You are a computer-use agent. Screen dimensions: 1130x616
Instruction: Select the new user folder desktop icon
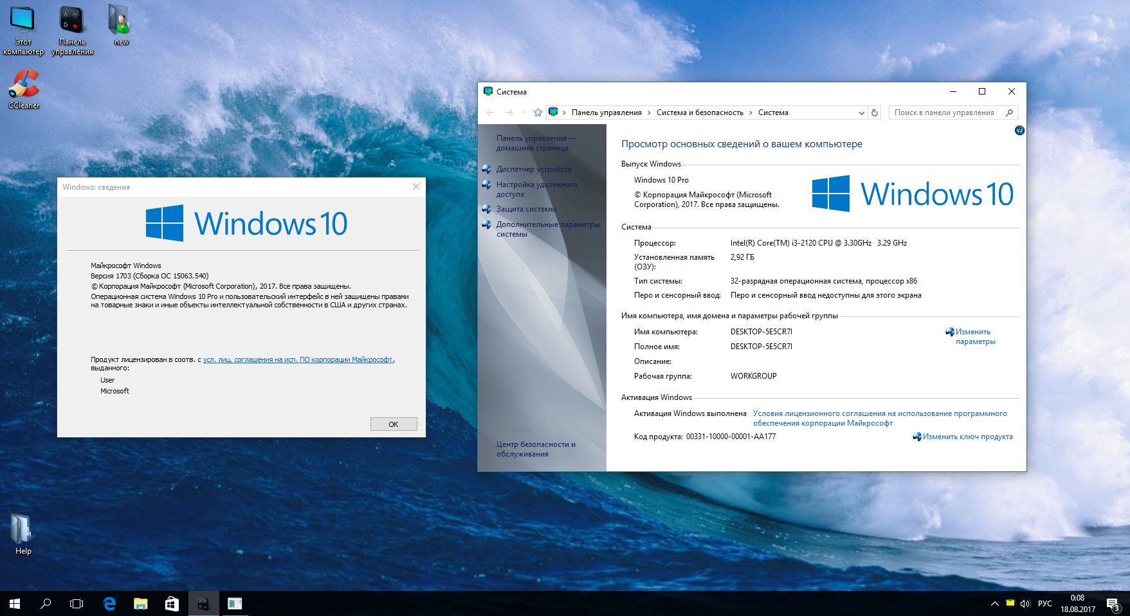click(x=121, y=26)
